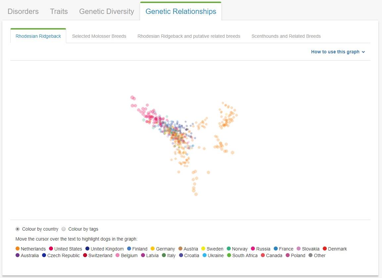Click the Netherlands orange legend dot
The height and width of the screenshot is (278, 382).
click(18, 249)
